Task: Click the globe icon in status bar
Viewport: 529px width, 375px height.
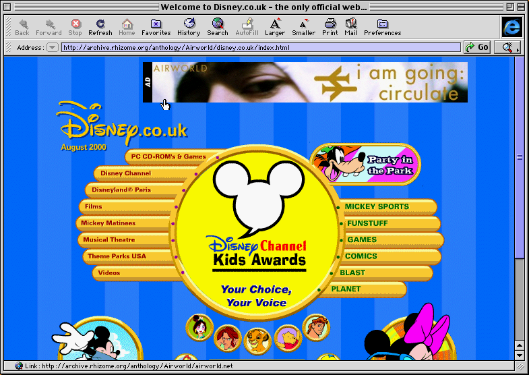Action: click(x=19, y=366)
